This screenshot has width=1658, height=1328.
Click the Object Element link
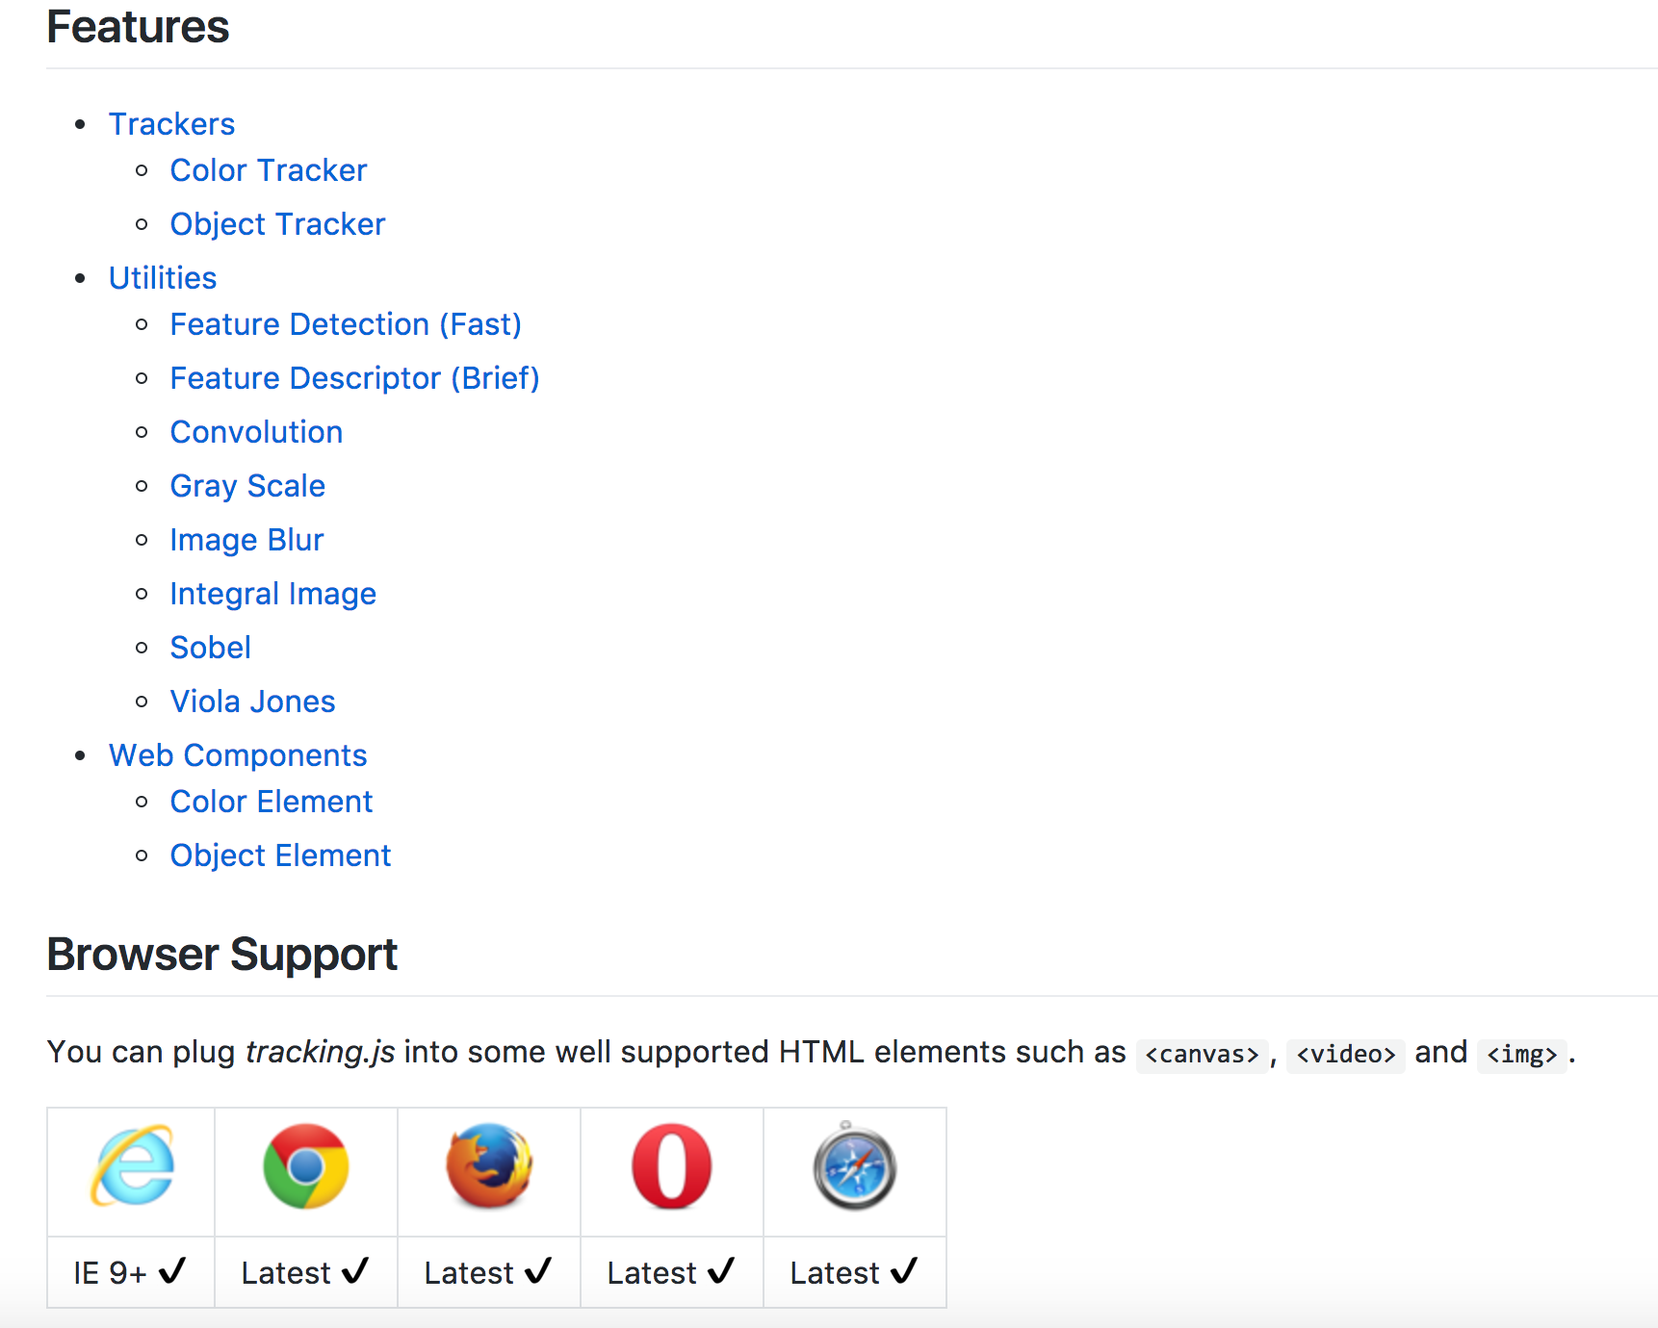(x=280, y=856)
